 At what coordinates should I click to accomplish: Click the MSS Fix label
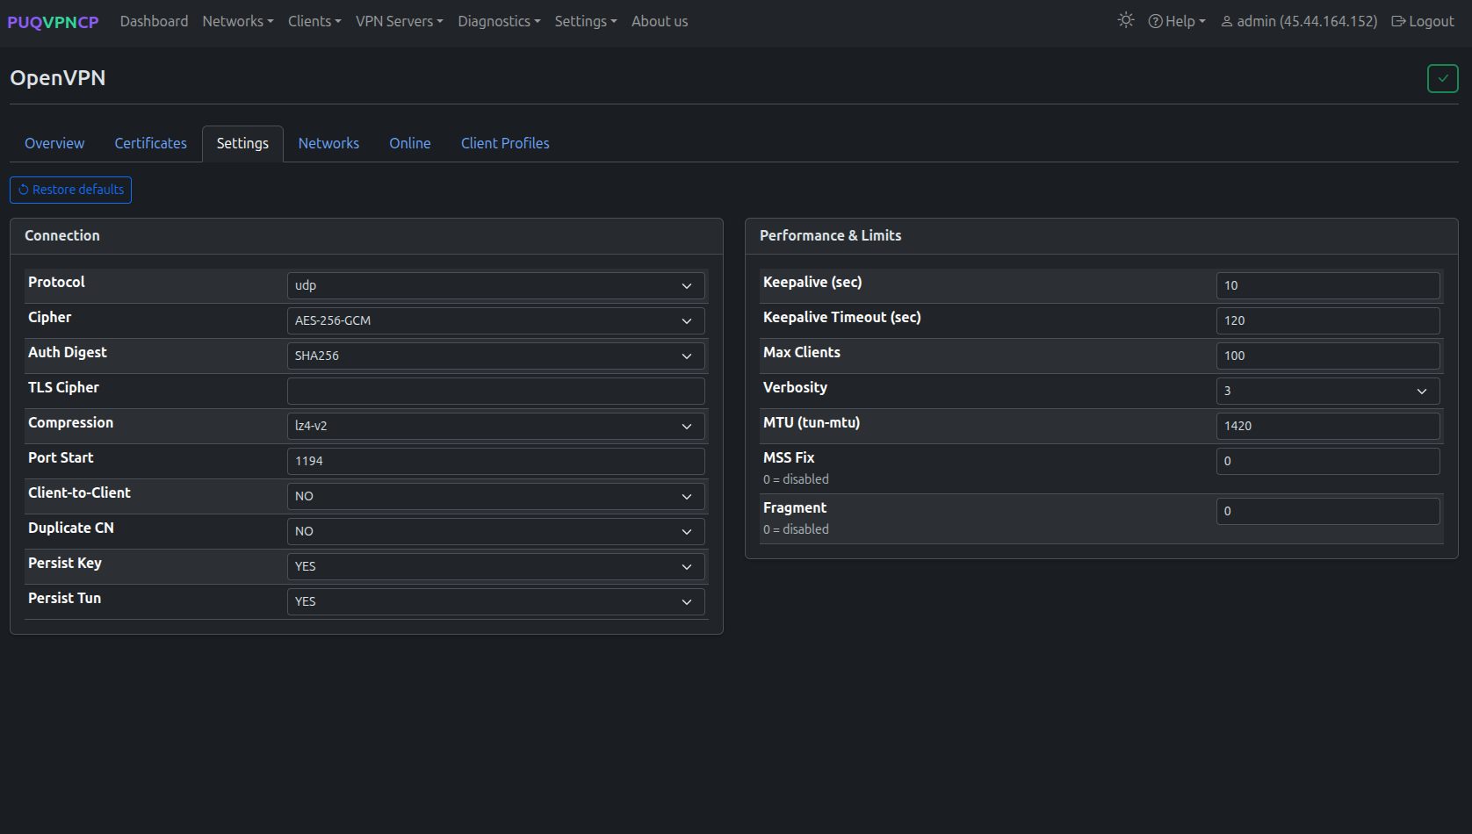coord(789,457)
